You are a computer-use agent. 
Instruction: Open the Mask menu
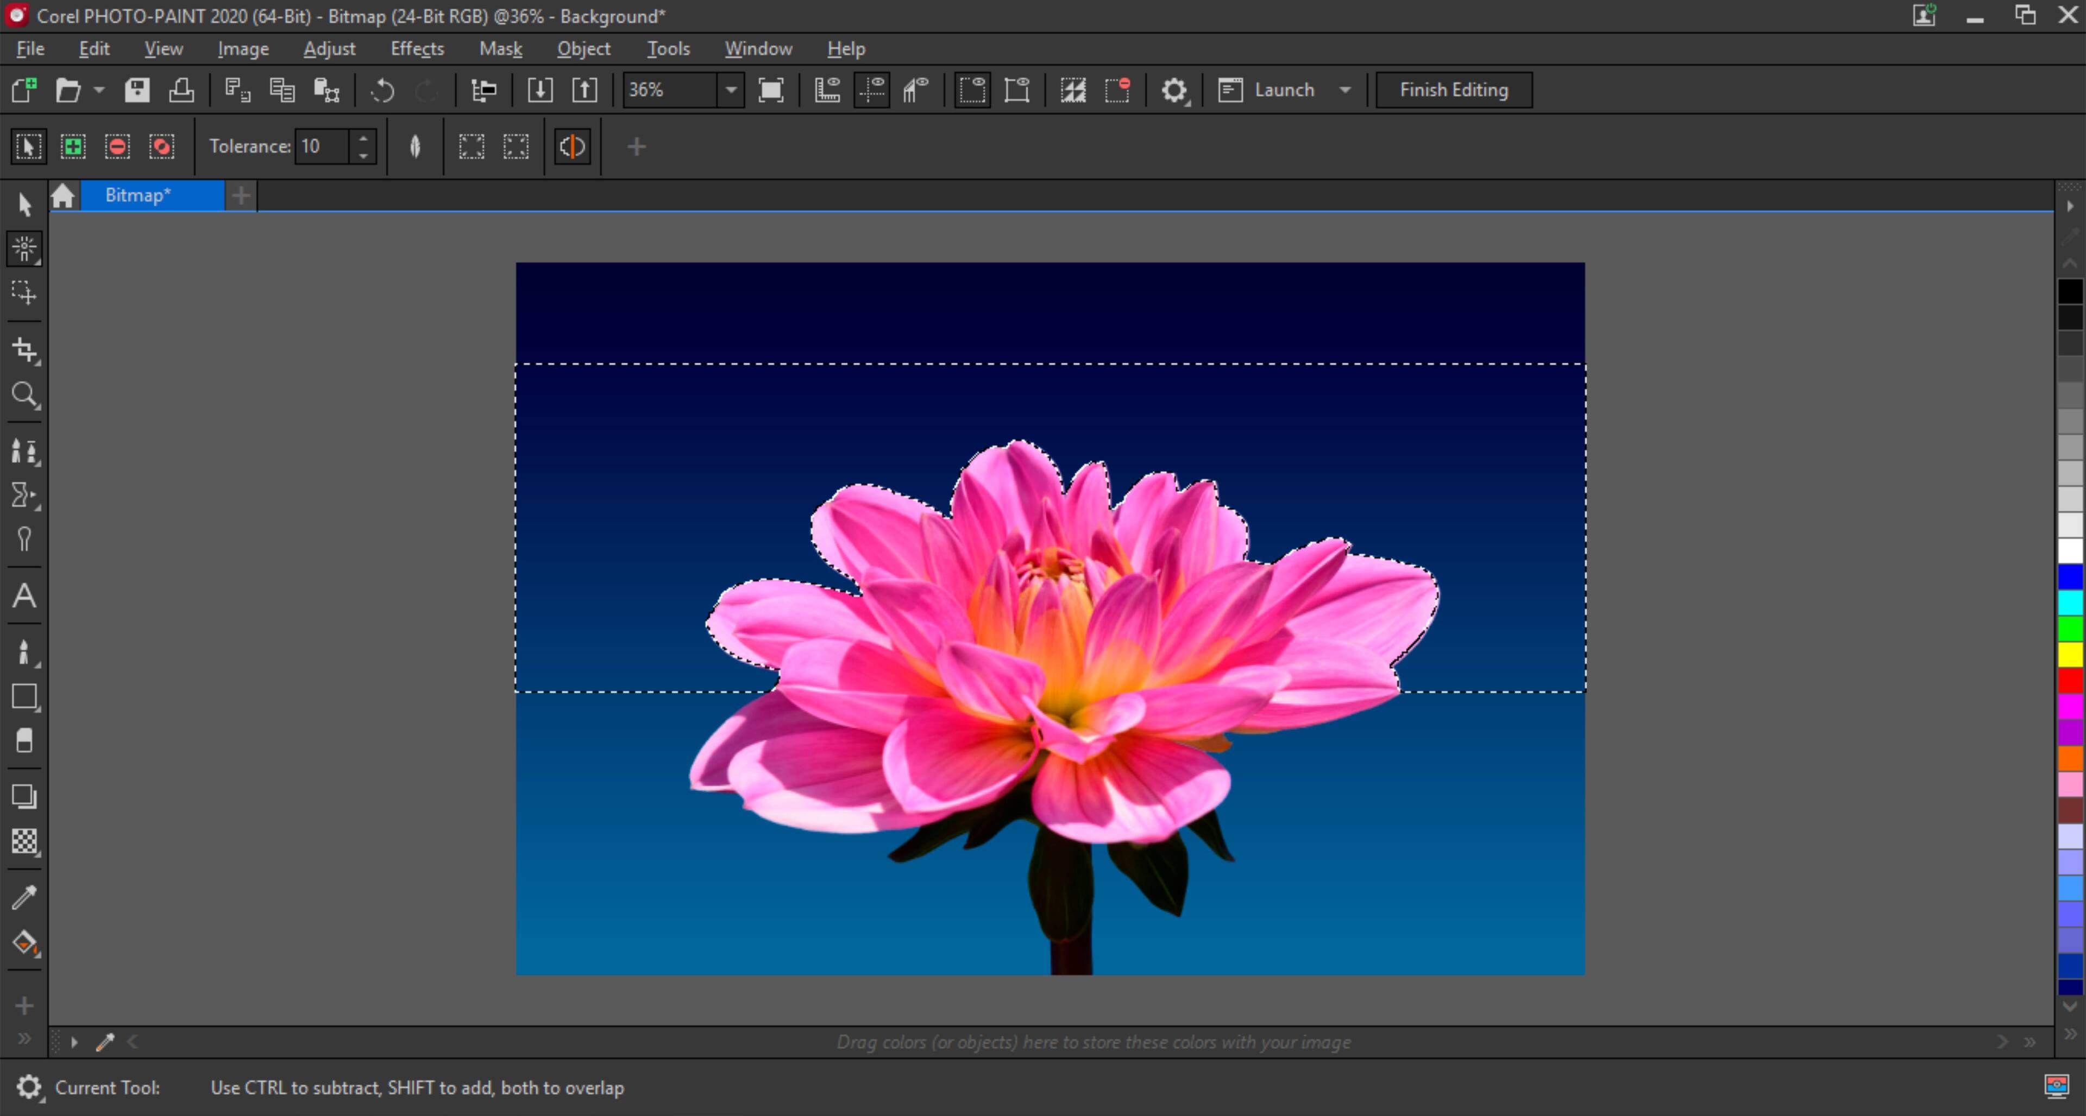pyautogui.click(x=500, y=48)
